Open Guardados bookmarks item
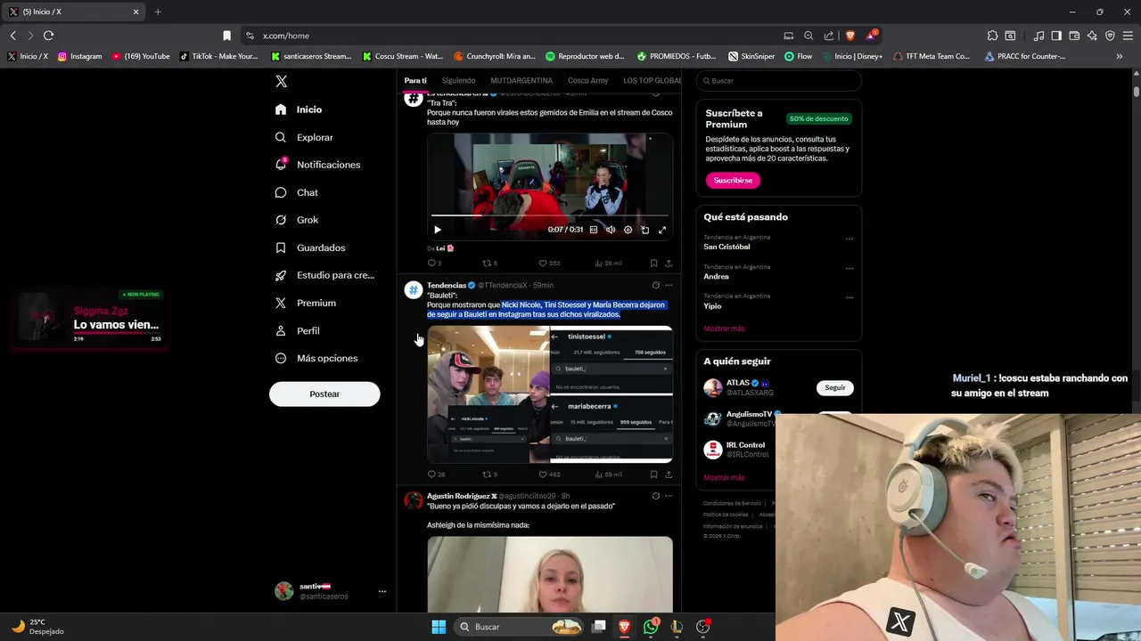Viewport: 1141px width, 641px height. [309, 247]
